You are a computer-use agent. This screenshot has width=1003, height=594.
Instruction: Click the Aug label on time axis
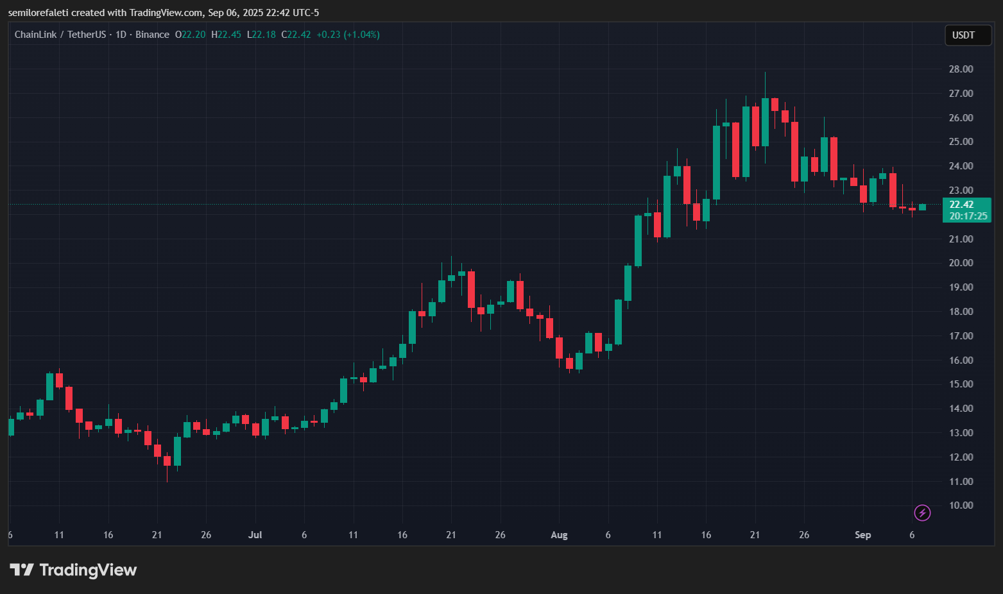click(559, 534)
